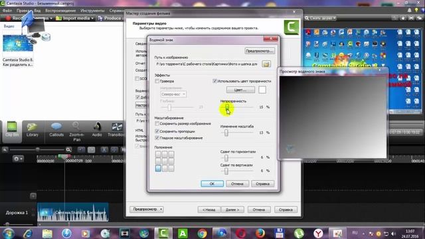Open the Zoom-n-Pan tool
This screenshot has width=425, height=239.
77,131
